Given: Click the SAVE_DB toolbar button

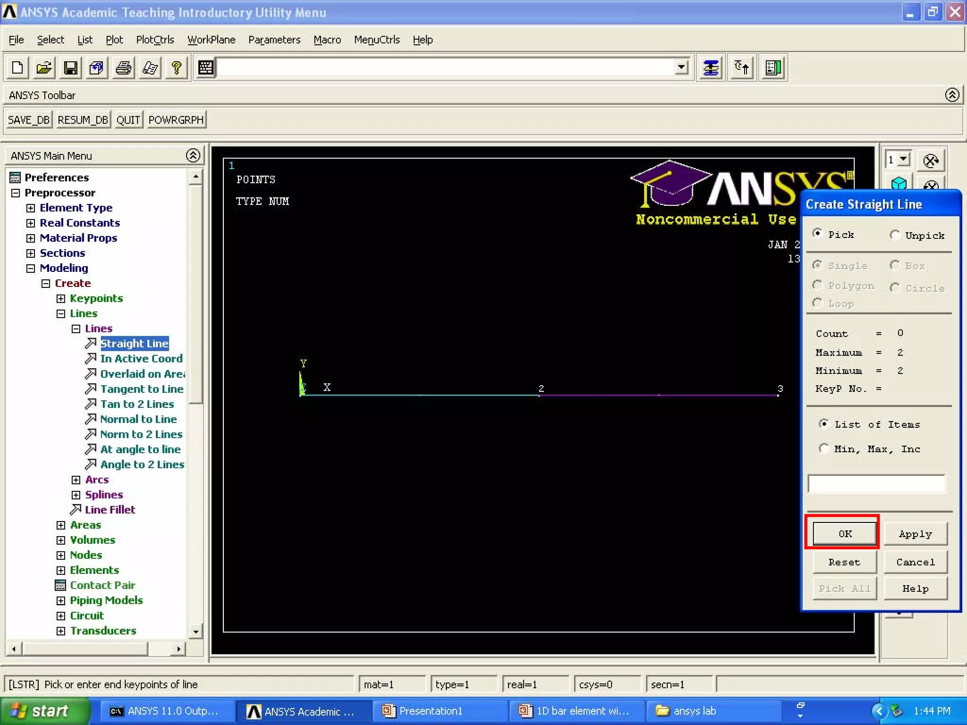Looking at the screenshot, I should 28,120.
